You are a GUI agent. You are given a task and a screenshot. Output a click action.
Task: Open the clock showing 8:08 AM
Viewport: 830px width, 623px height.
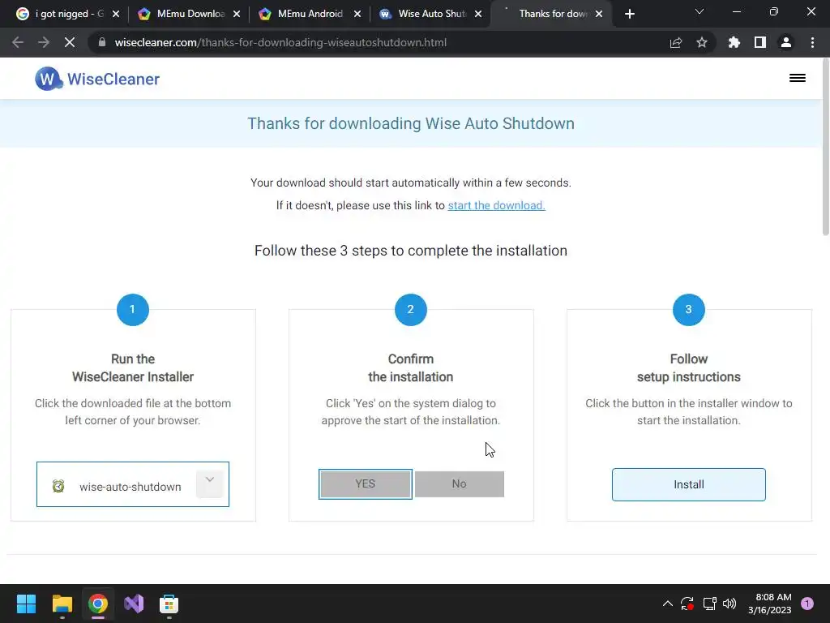pos(770,604)
